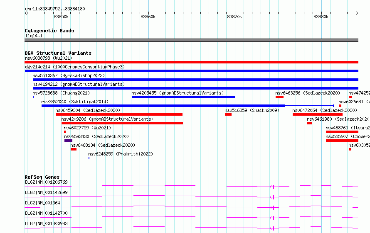This screenshot has width=370, height=233.
Task: Click nsv516859 (Shaikh2009) label
Action: tap(252, 110)
